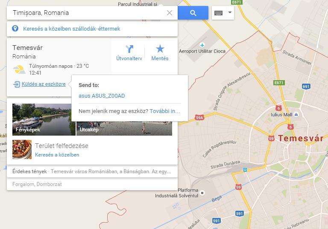Image resolution: width=328 pixels, height=229 pixels.
Task: Expand Érdekes tények facts row
Action: 92,171
